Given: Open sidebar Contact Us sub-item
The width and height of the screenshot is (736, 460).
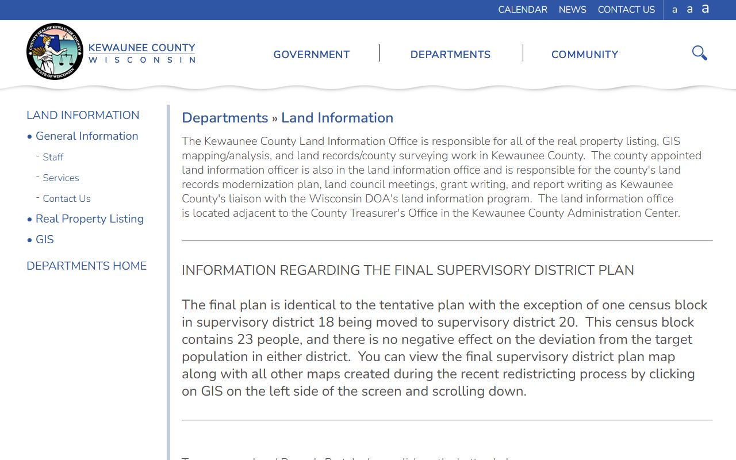Looking at the screenshot, I should pyautogui.click(x=67, y=198).
